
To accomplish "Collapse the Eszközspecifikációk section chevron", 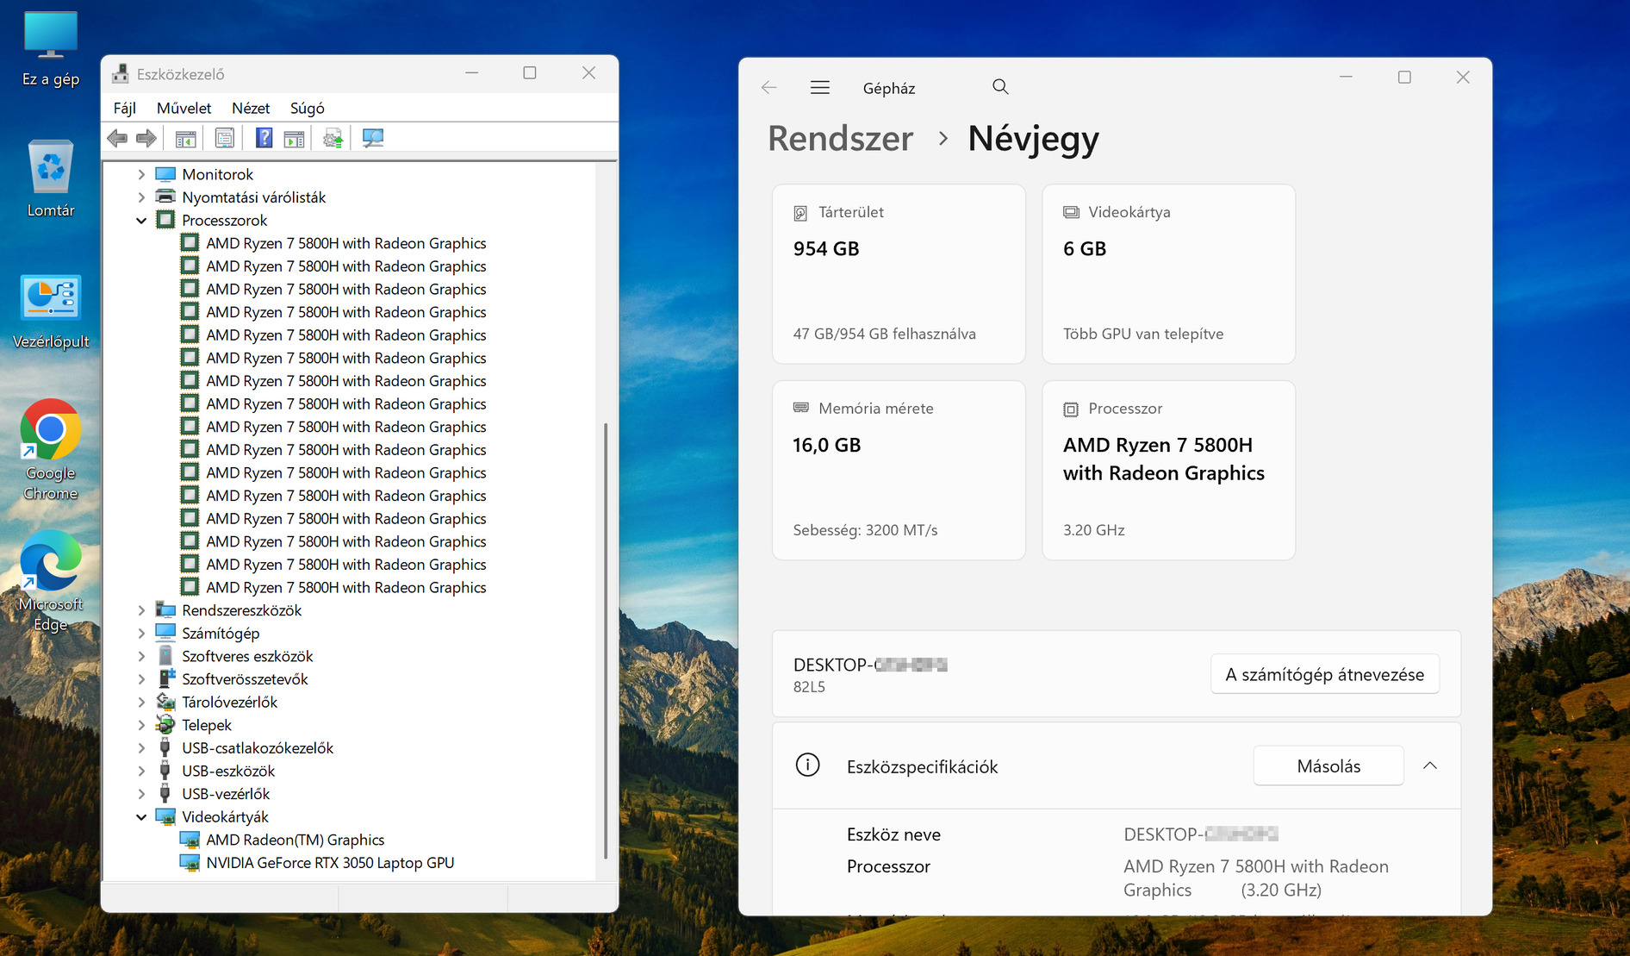I will click(1430, 765).
